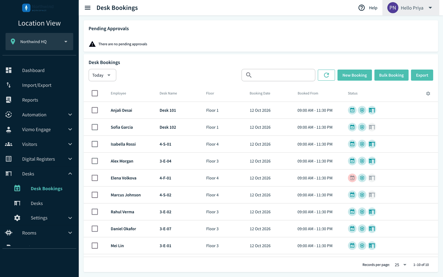Click the Export button
Screen dimensions: 443x277
(x=422, y=75)
